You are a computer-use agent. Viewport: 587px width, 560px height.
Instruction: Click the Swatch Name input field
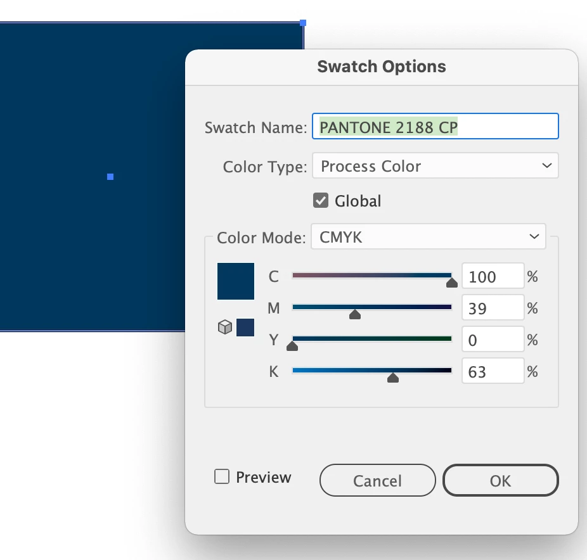click(x=435, y=127)
